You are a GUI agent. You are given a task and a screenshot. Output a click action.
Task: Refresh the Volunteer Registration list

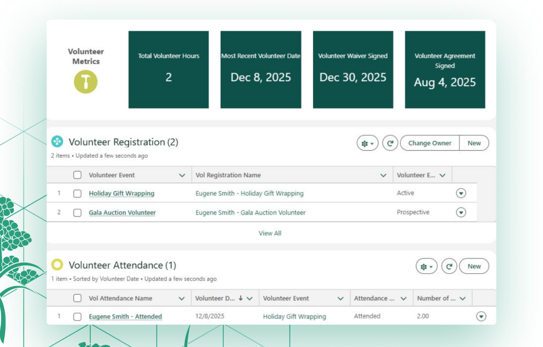pyautogui.click(x=390, y=143)
